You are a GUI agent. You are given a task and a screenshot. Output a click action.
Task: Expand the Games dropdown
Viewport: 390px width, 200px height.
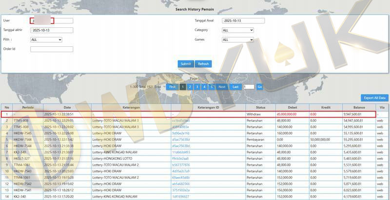(x=237, y=40)
